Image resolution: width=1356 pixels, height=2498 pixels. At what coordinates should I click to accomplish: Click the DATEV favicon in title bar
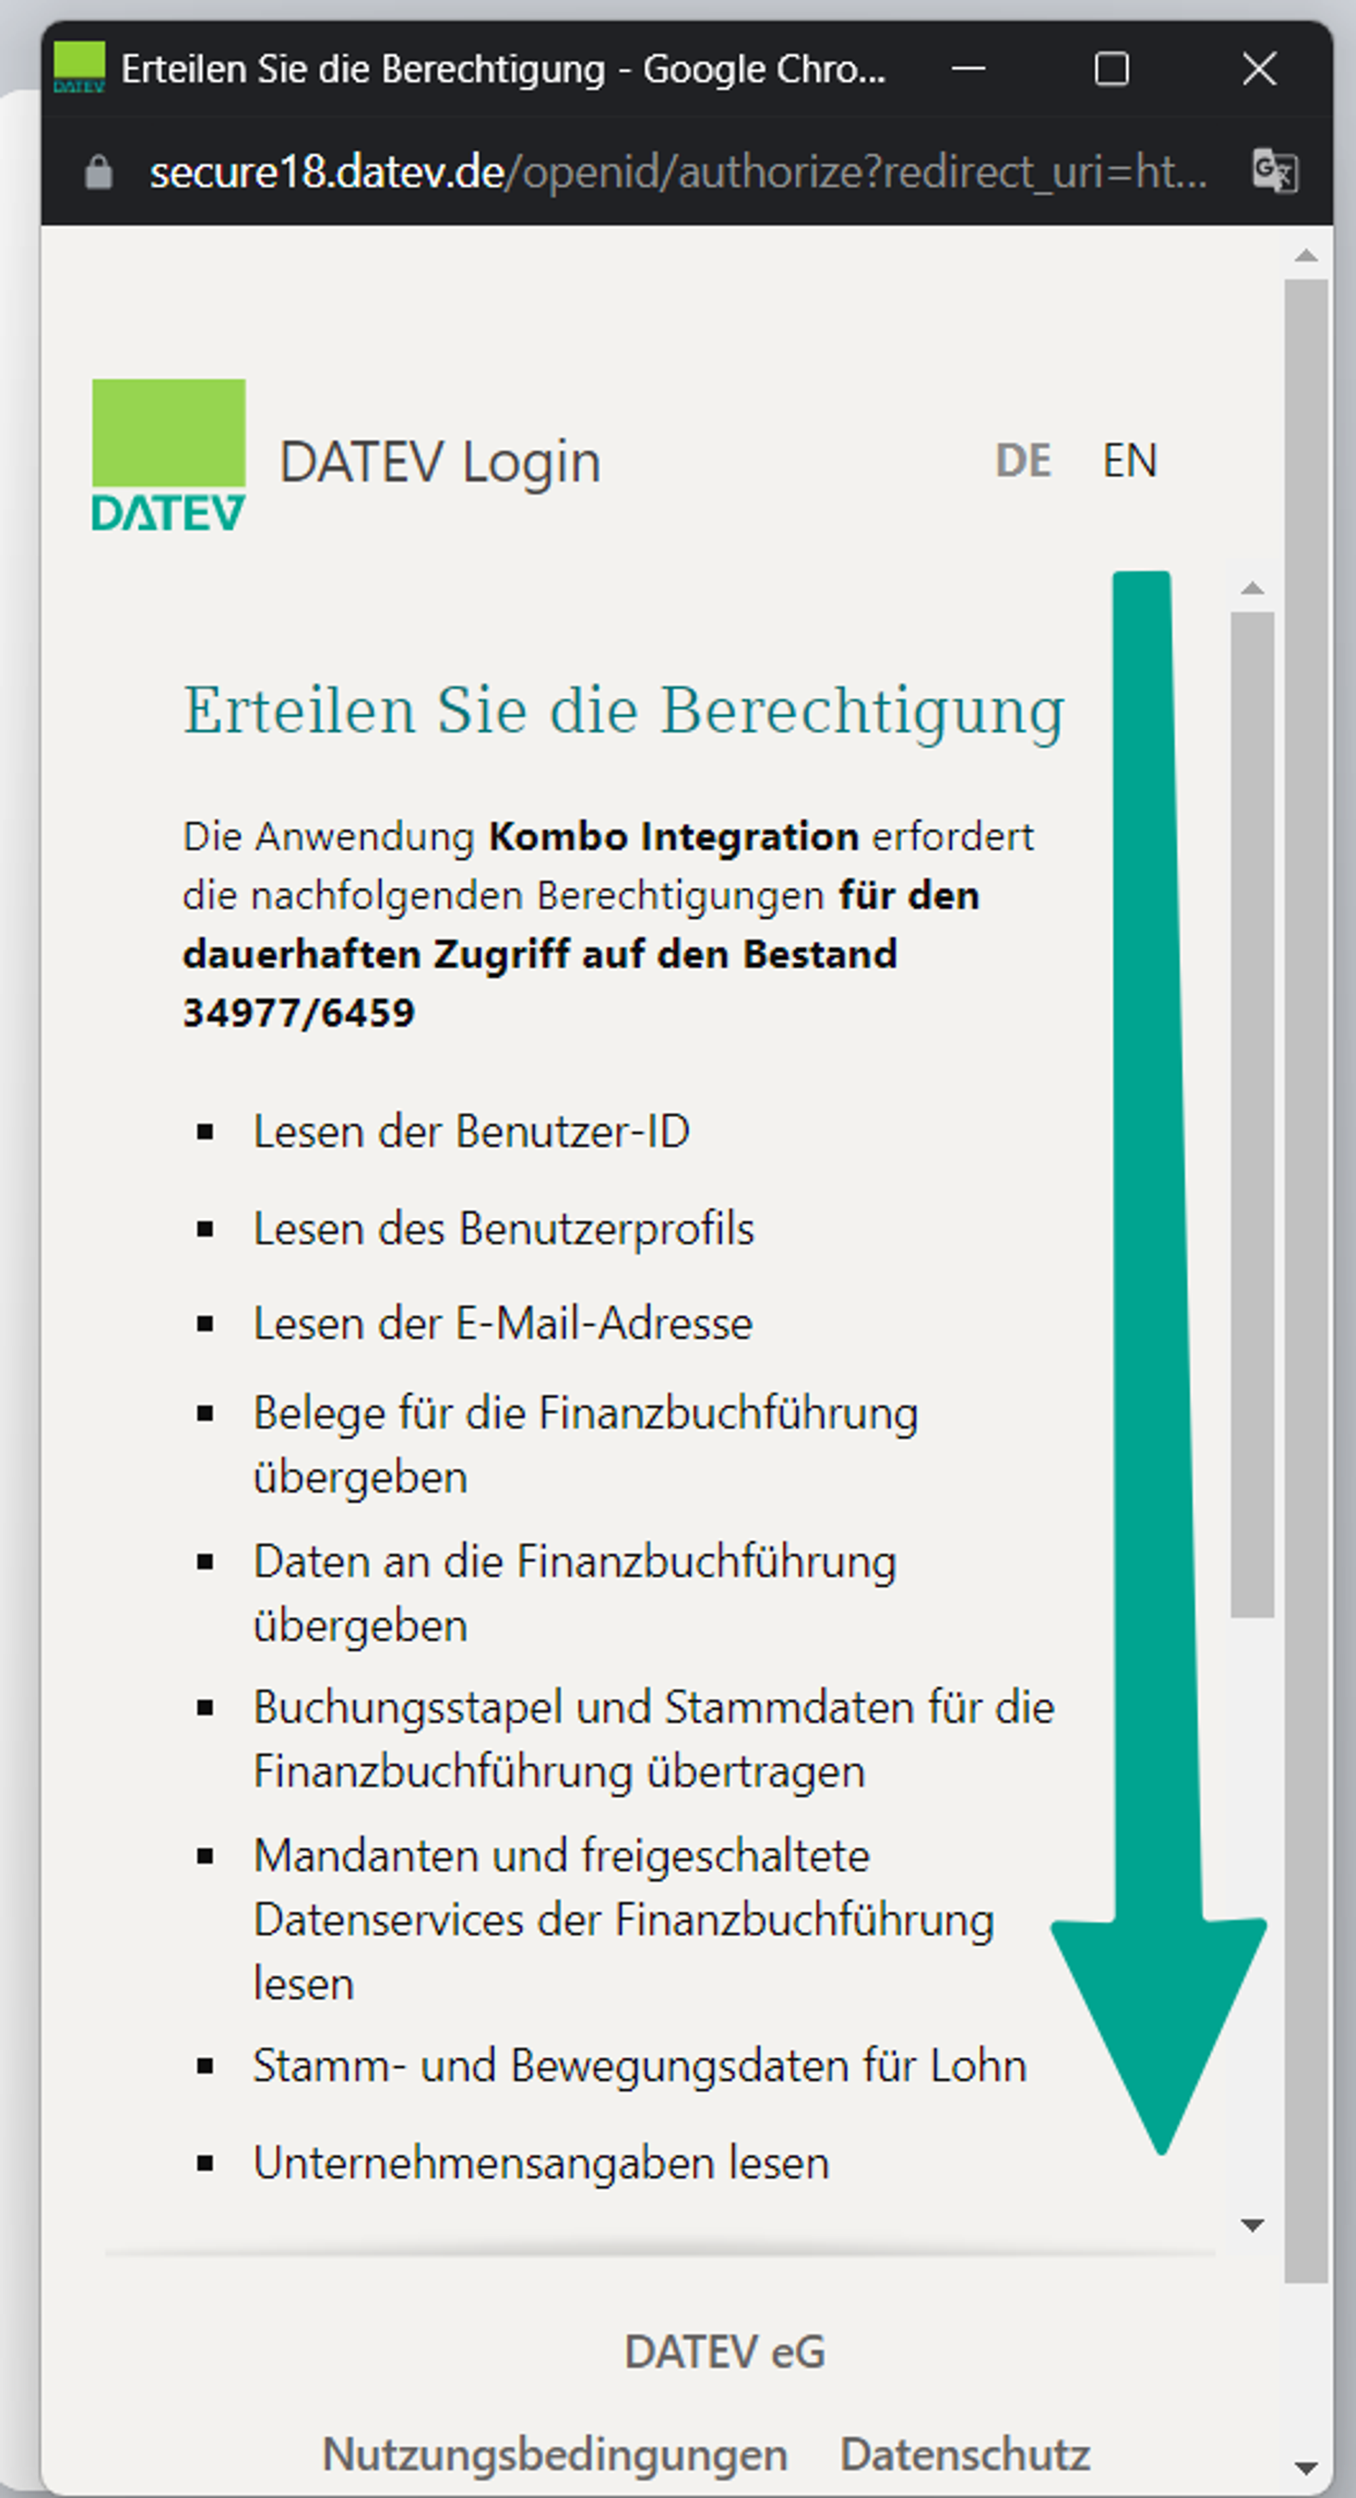pos(79,68)
